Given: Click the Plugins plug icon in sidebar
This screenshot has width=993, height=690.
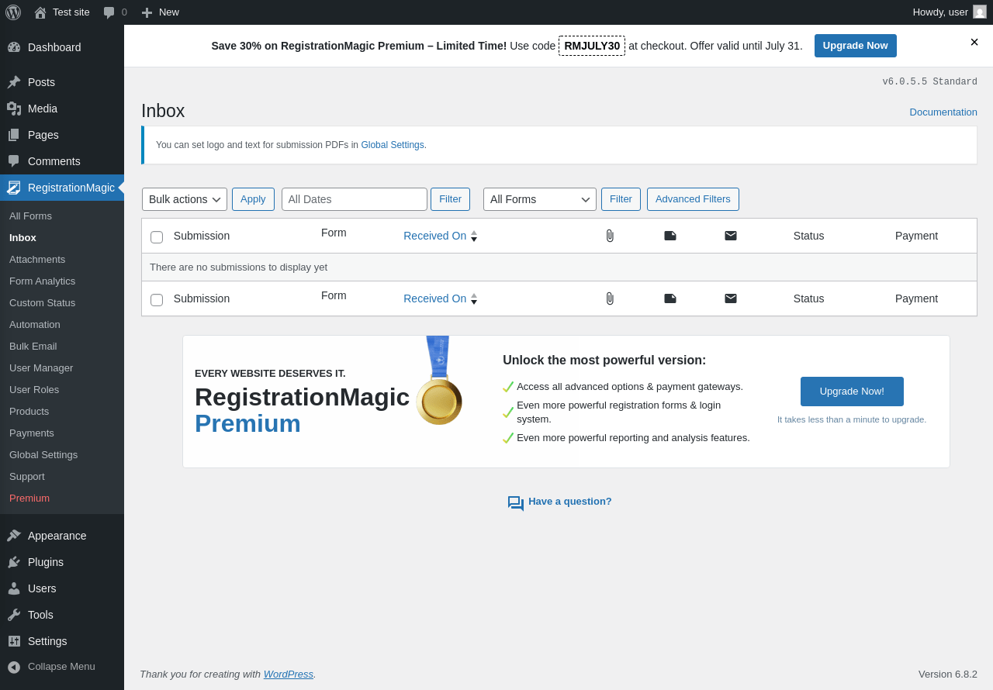Looking at the screenshot, I should click(14, 562).
